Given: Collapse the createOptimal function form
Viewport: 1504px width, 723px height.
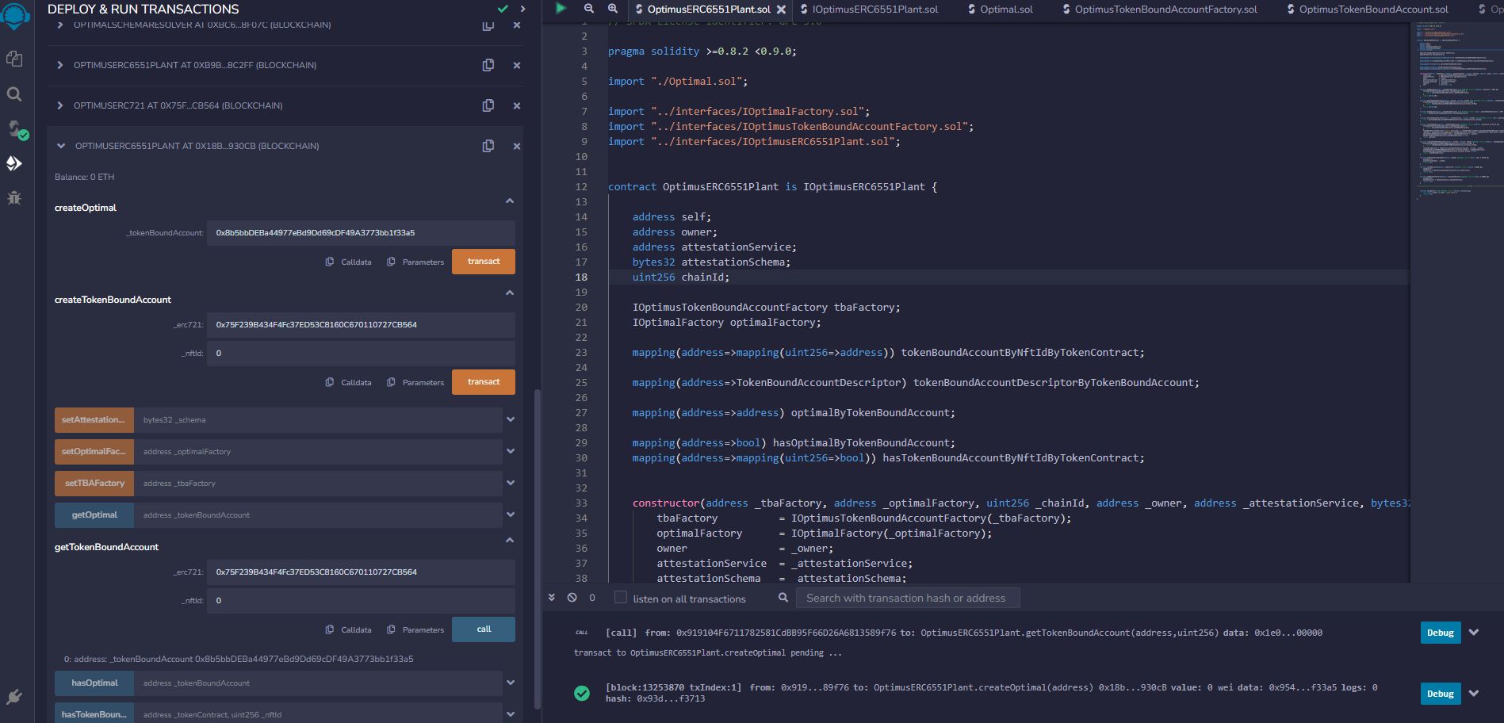Looking at the screenshot, I should (x=510, y=201).
